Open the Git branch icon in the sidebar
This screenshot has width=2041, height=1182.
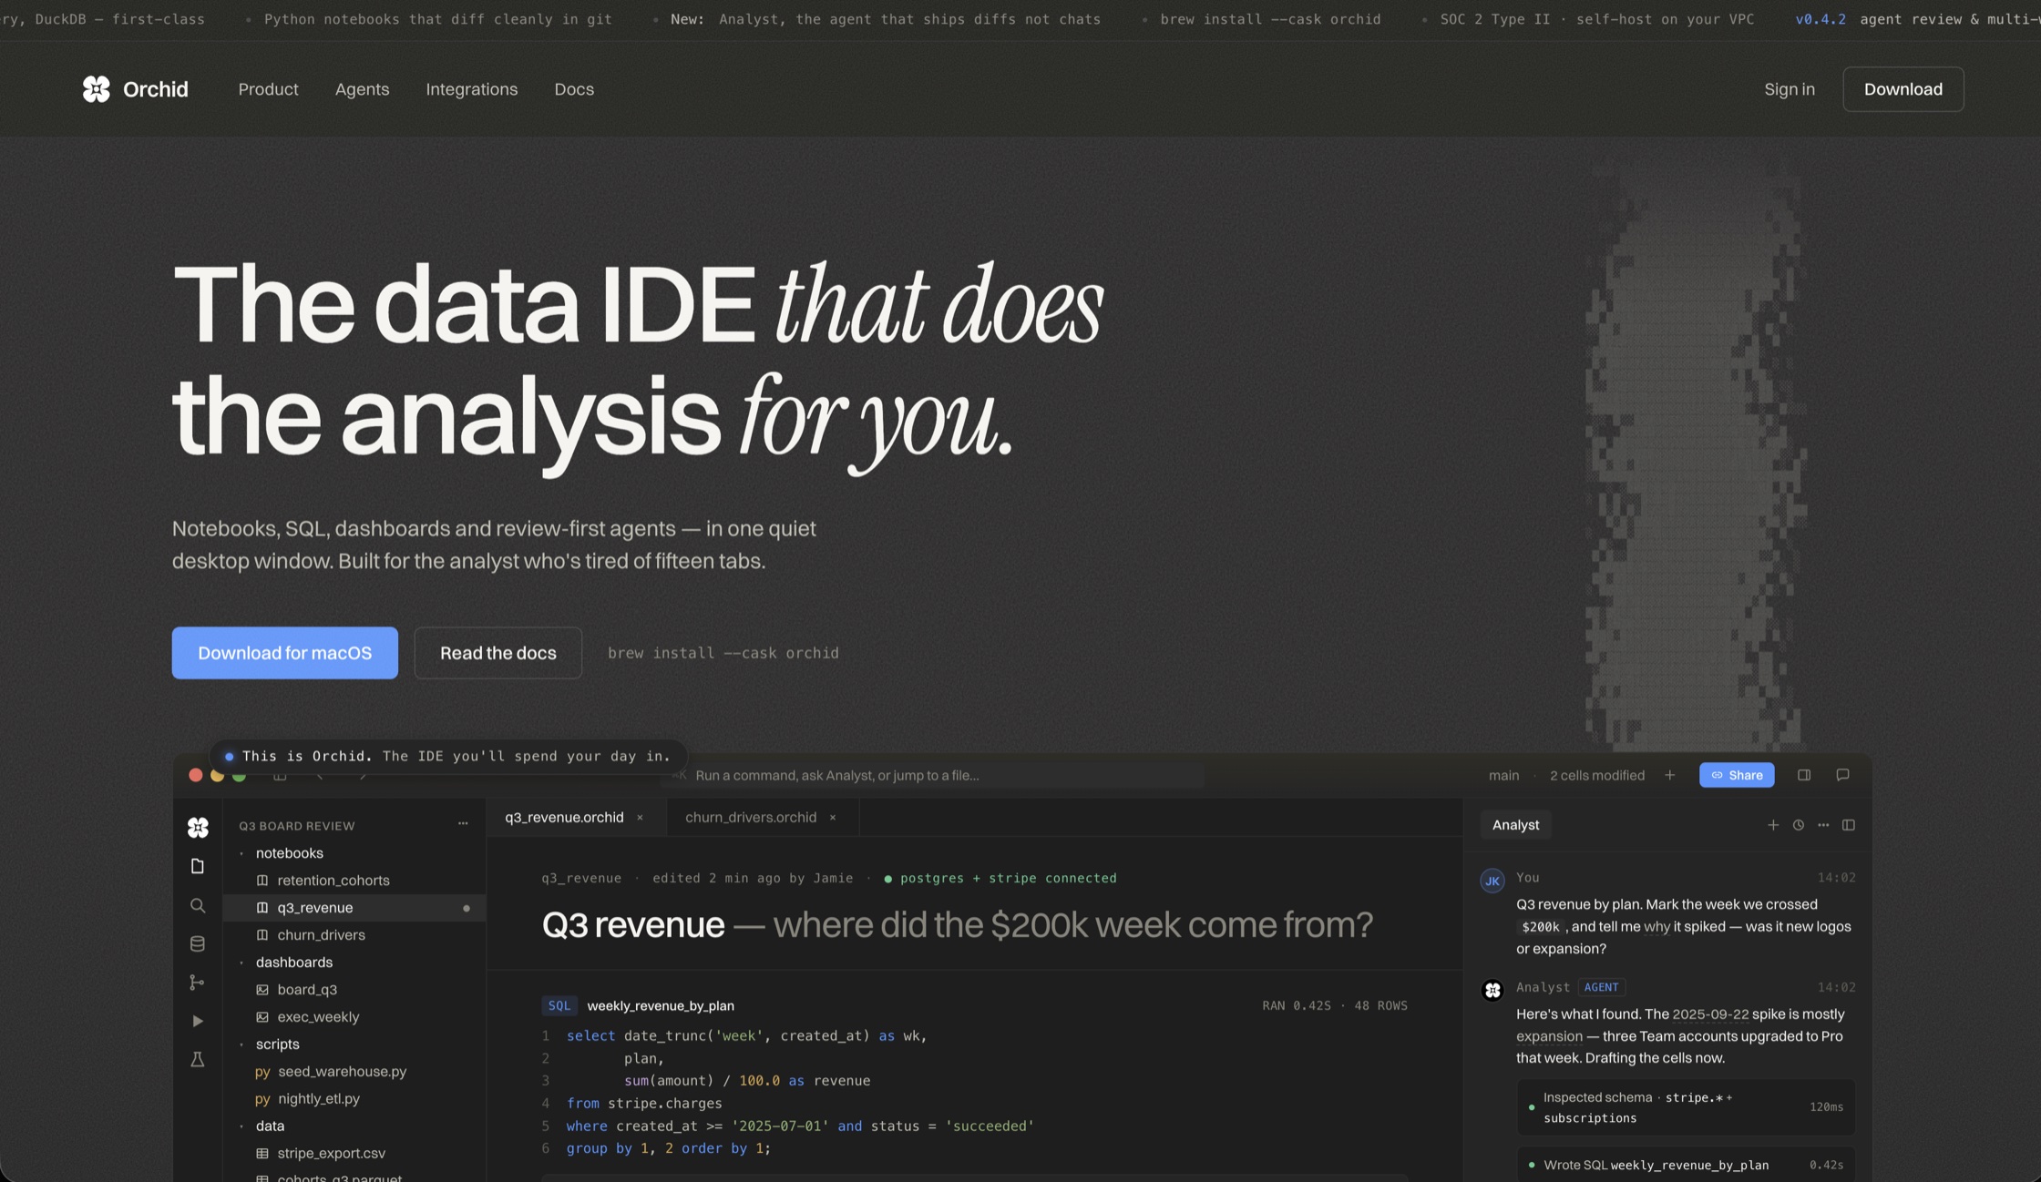coord(198,983)
